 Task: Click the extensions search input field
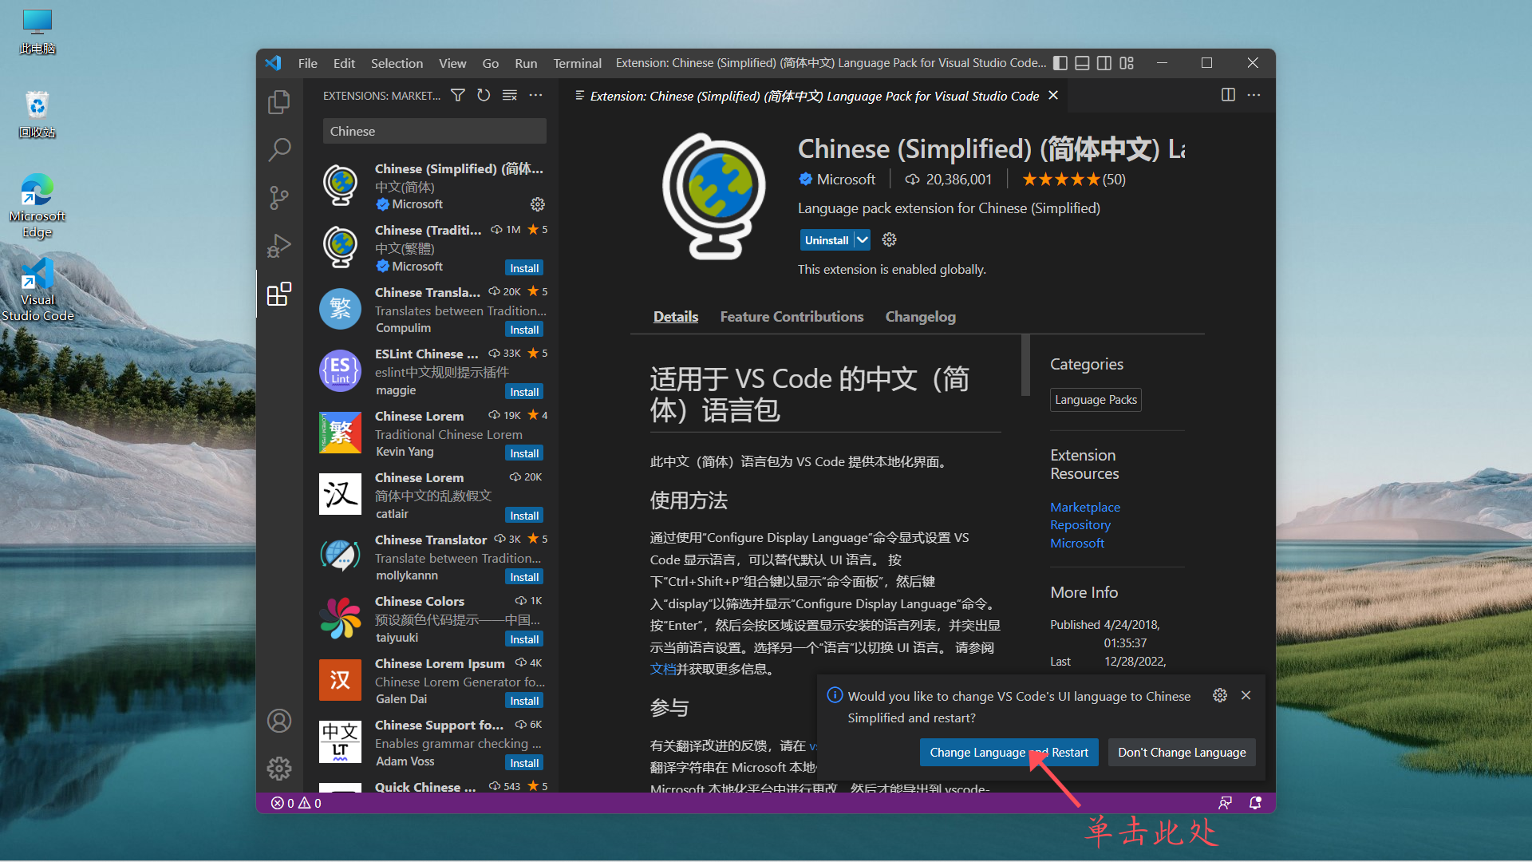click(x=434, y=131)
